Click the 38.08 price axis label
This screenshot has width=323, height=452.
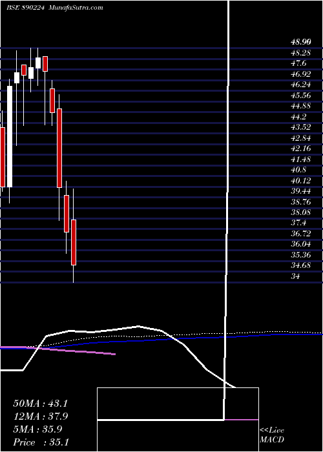point(301,212)
